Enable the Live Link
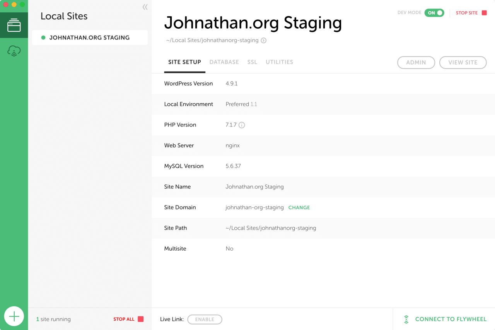495x330 pixels. tap(205, 320)
